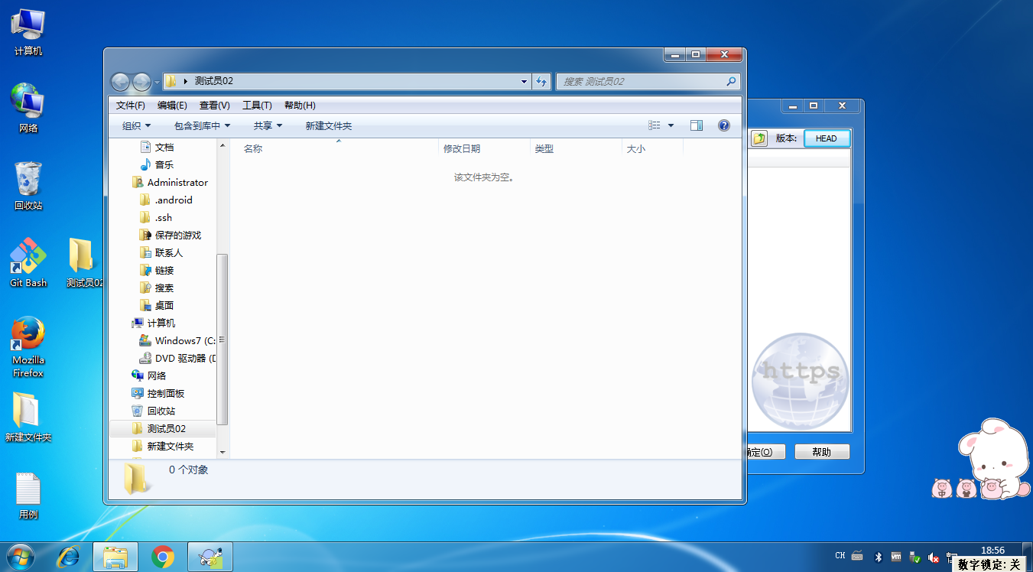The height and width of the screenshot is (572, 1033).
Task: Click the Bluetooth tray icon
Action: click(879, 557)
